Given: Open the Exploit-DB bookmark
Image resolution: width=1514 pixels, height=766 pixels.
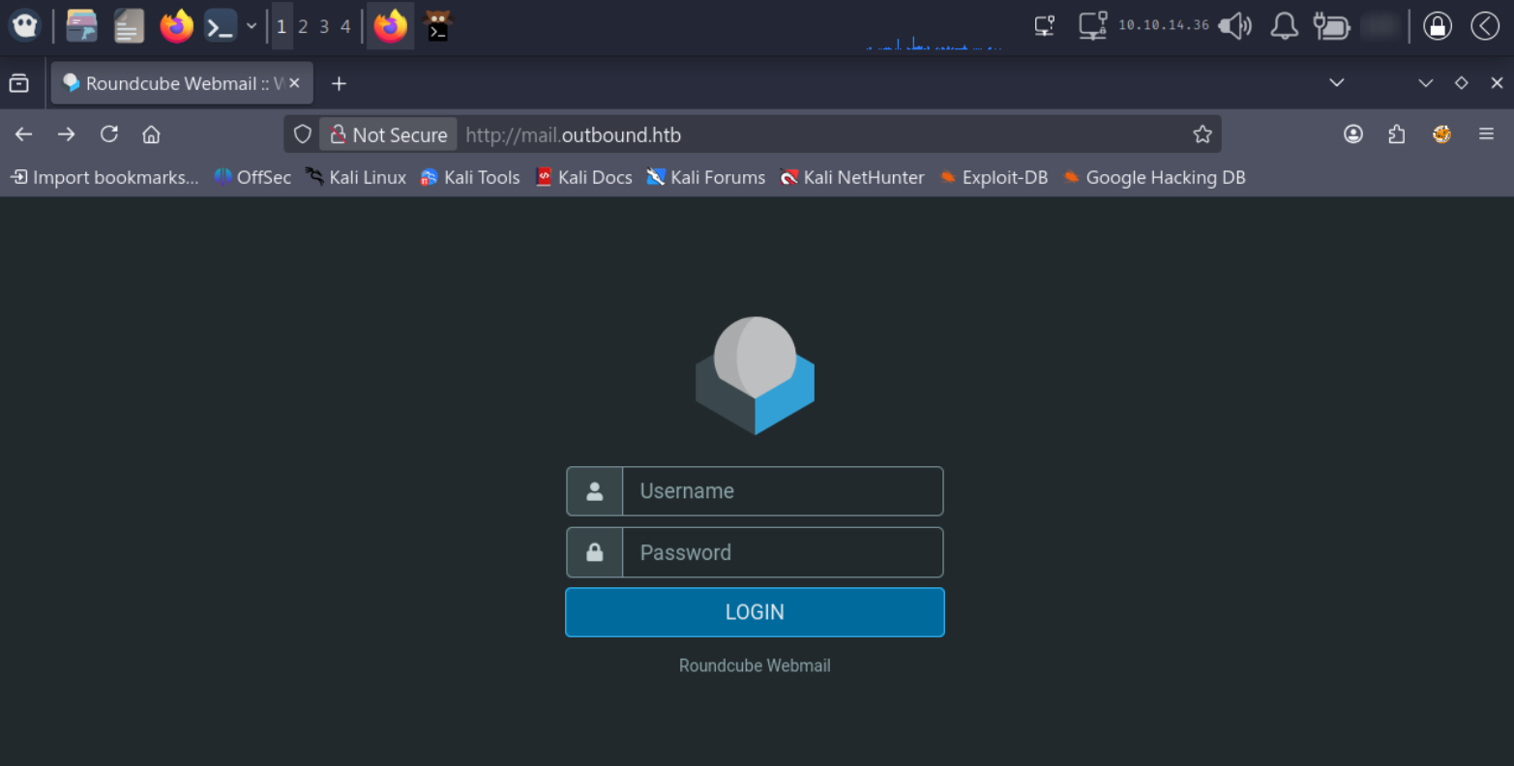Looking at the screenshot, I should point(994,177).
